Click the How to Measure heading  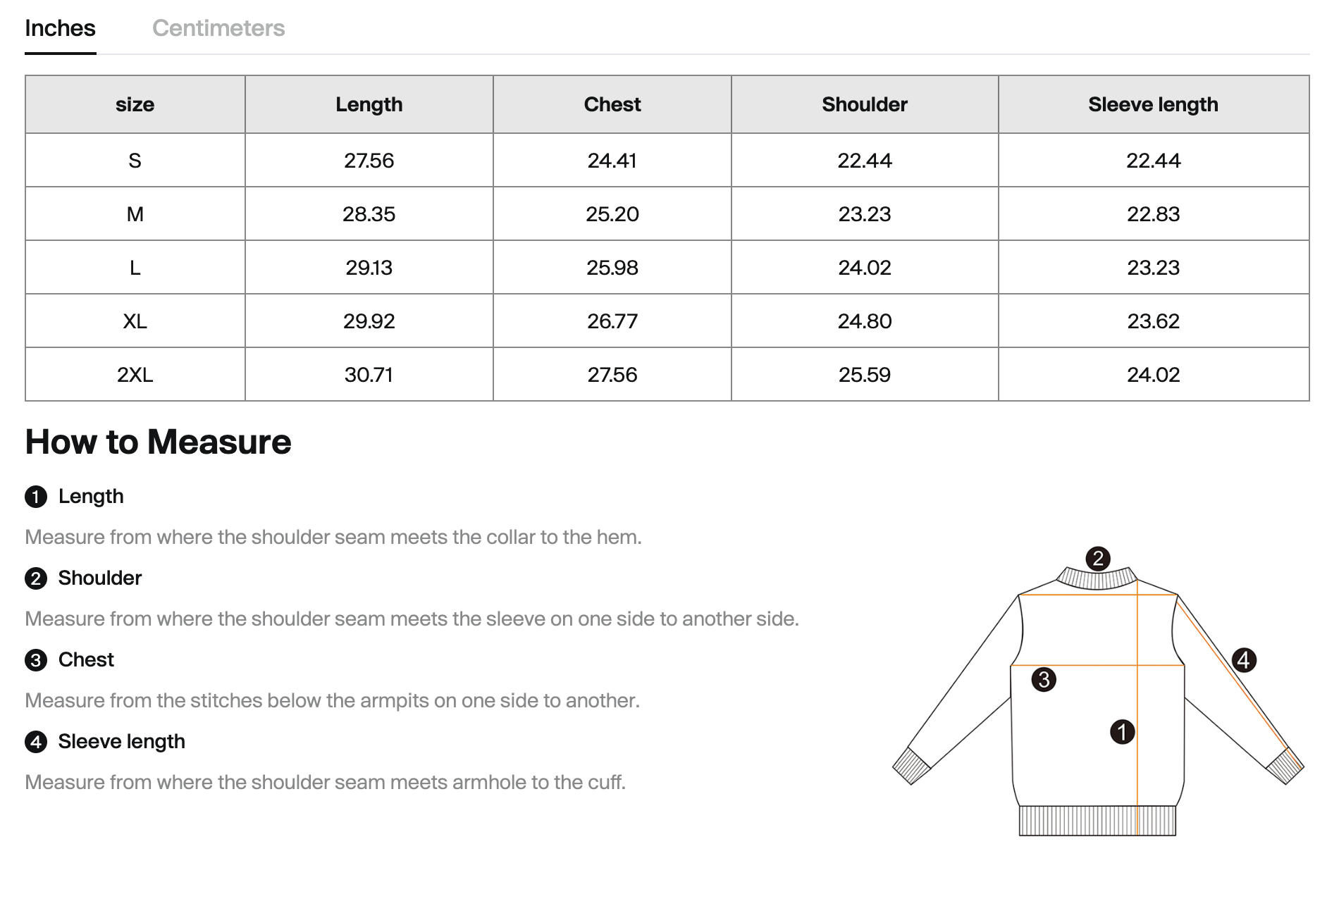158,442
